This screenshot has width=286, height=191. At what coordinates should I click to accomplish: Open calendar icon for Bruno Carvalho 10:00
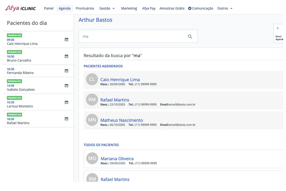point(67,56)
